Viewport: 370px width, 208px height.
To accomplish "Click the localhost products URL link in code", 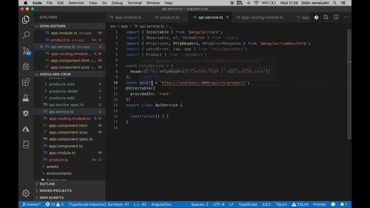I will [x=203, y=83].
